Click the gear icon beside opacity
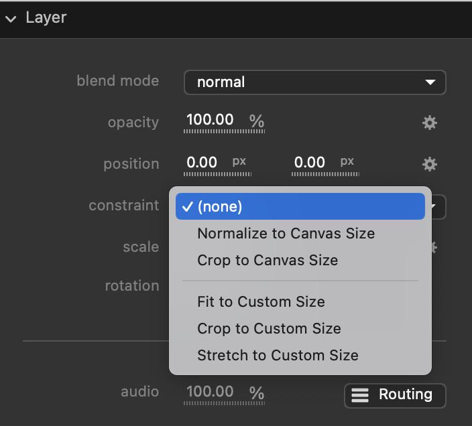Image resolution: width=472 pixels, height=426 pixels. pyautogui.click(x=429, y=123)
